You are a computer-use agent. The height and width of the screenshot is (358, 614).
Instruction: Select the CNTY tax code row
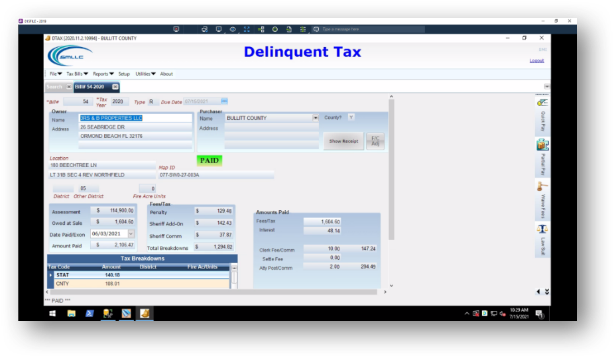tap(139, 284)
